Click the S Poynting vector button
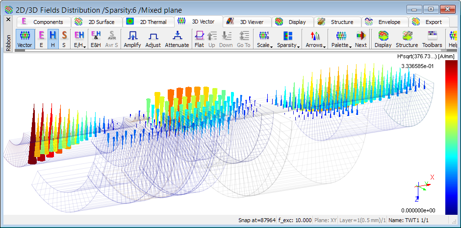This screenshot has height=228, width=461. 64,39
